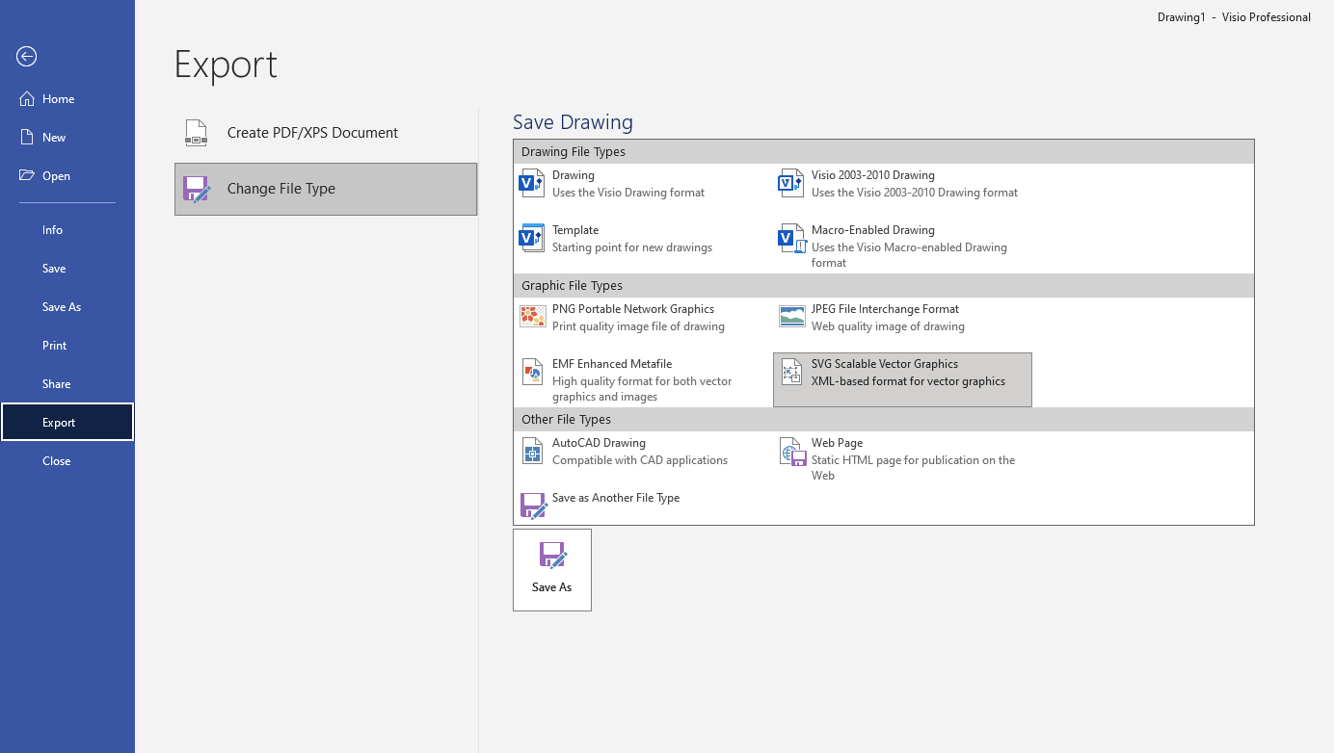Open the Share options
1334x753 pixels.
pos(56,383)
